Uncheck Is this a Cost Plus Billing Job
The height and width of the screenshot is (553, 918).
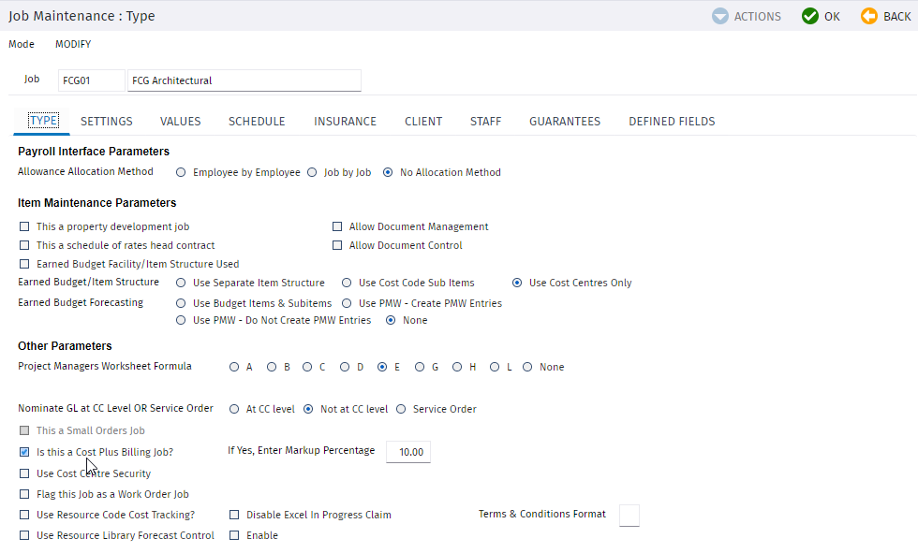24,452
